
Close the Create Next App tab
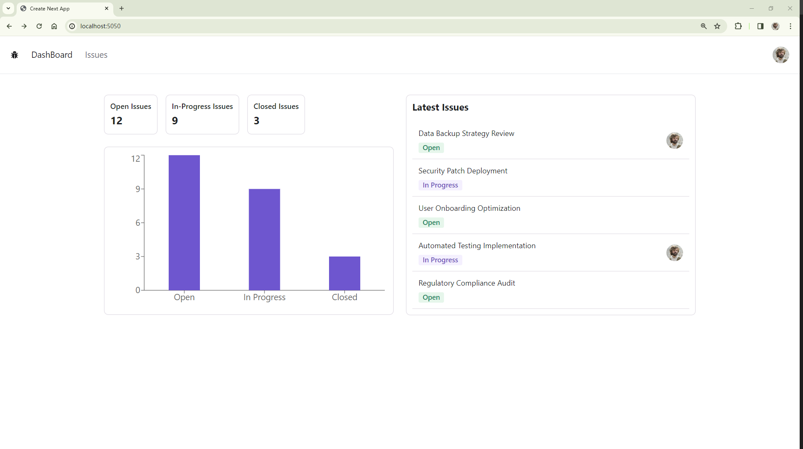point(107,8)
